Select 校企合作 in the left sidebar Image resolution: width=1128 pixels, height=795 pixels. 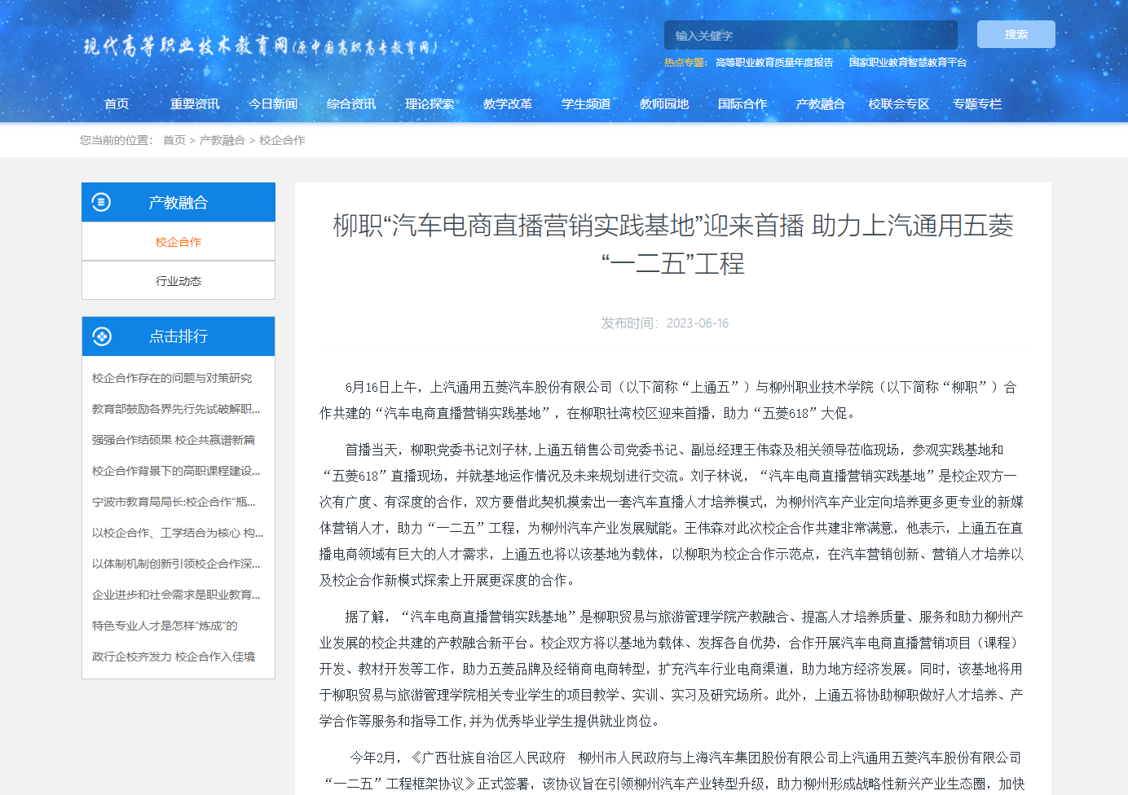[178, 242]
